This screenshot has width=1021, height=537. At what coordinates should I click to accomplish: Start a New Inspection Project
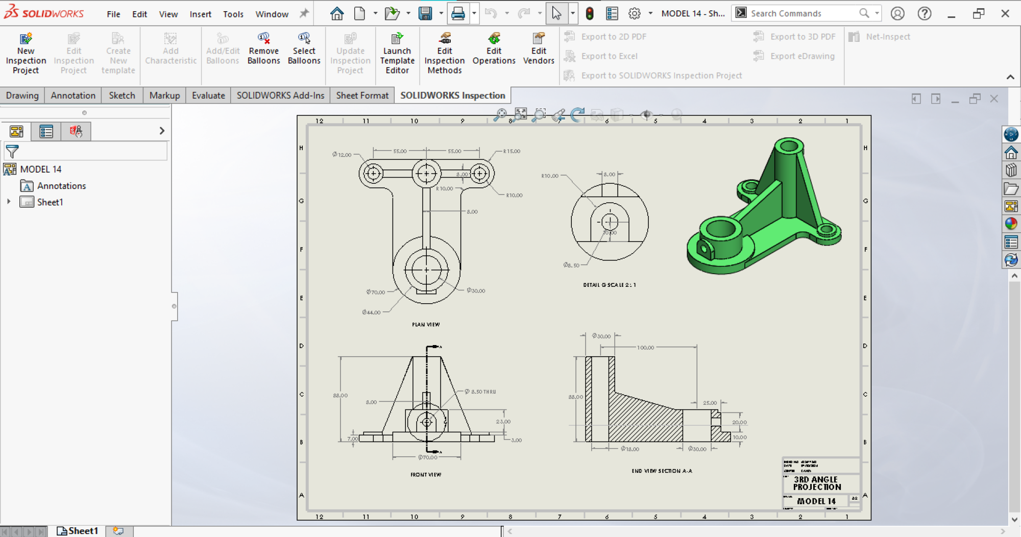(x=26, y=53)
